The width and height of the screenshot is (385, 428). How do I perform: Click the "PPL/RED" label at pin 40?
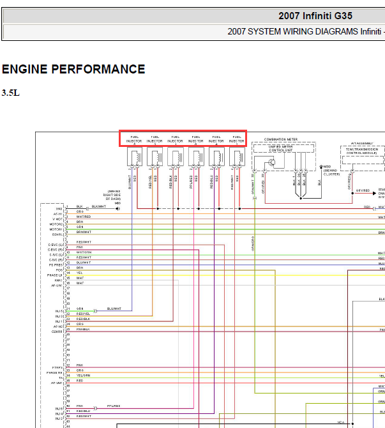pyautogui.click(x=114, y=406)
